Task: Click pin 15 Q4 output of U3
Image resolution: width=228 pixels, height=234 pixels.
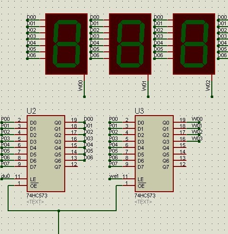Action: coord(180,147)
